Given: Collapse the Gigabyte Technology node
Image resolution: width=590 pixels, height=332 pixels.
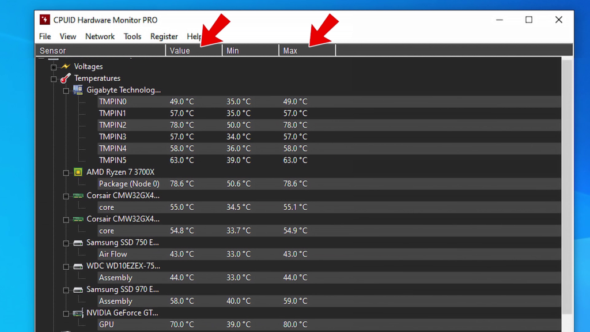Looking at the screenshot, I should 66,90.
